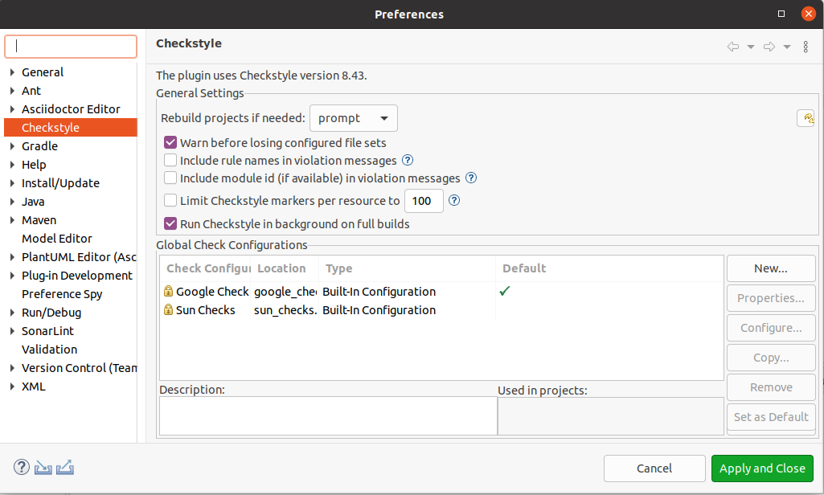The height and width of the screenshot is (495, 824).
Task: Click the Set as Default button
Action: coord(771,417)
